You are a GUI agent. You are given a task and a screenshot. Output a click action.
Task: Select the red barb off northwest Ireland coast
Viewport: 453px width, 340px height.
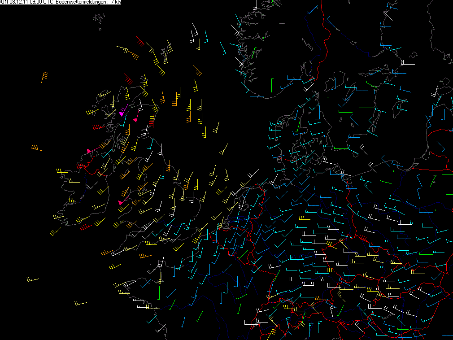pyautogui.click(x=99, y=127)
